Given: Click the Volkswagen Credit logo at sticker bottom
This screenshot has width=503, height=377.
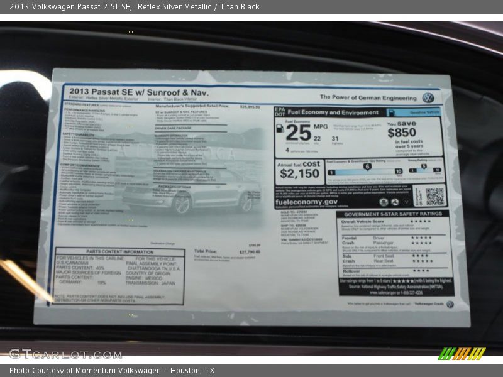Looking at the screenshot, I should pyautogui.click(x=450, y=304).
